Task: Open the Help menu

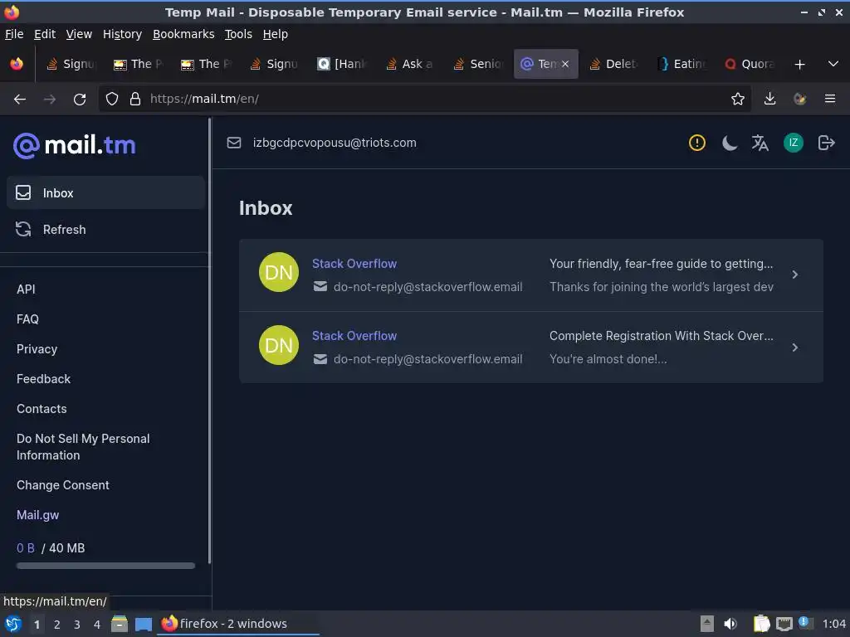Action: [275, 34]
